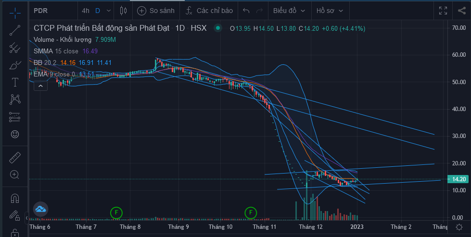Click the O13.95 open price value
This screenshot has height=237, width=471.
(241, 28)
